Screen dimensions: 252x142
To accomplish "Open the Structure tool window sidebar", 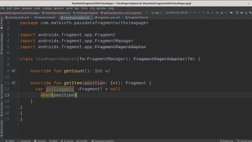I will [2, 91].
